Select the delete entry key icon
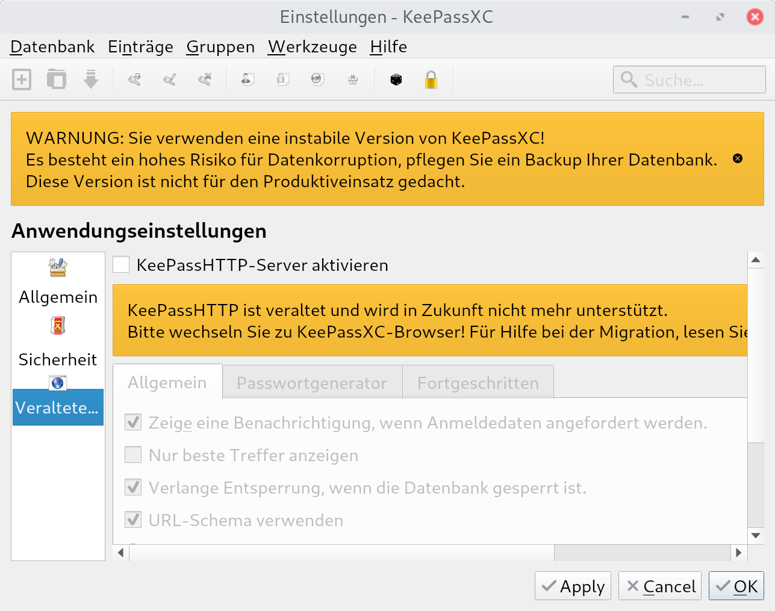The width and height of the screenshot is (775, 611). [x=203, y=79]
